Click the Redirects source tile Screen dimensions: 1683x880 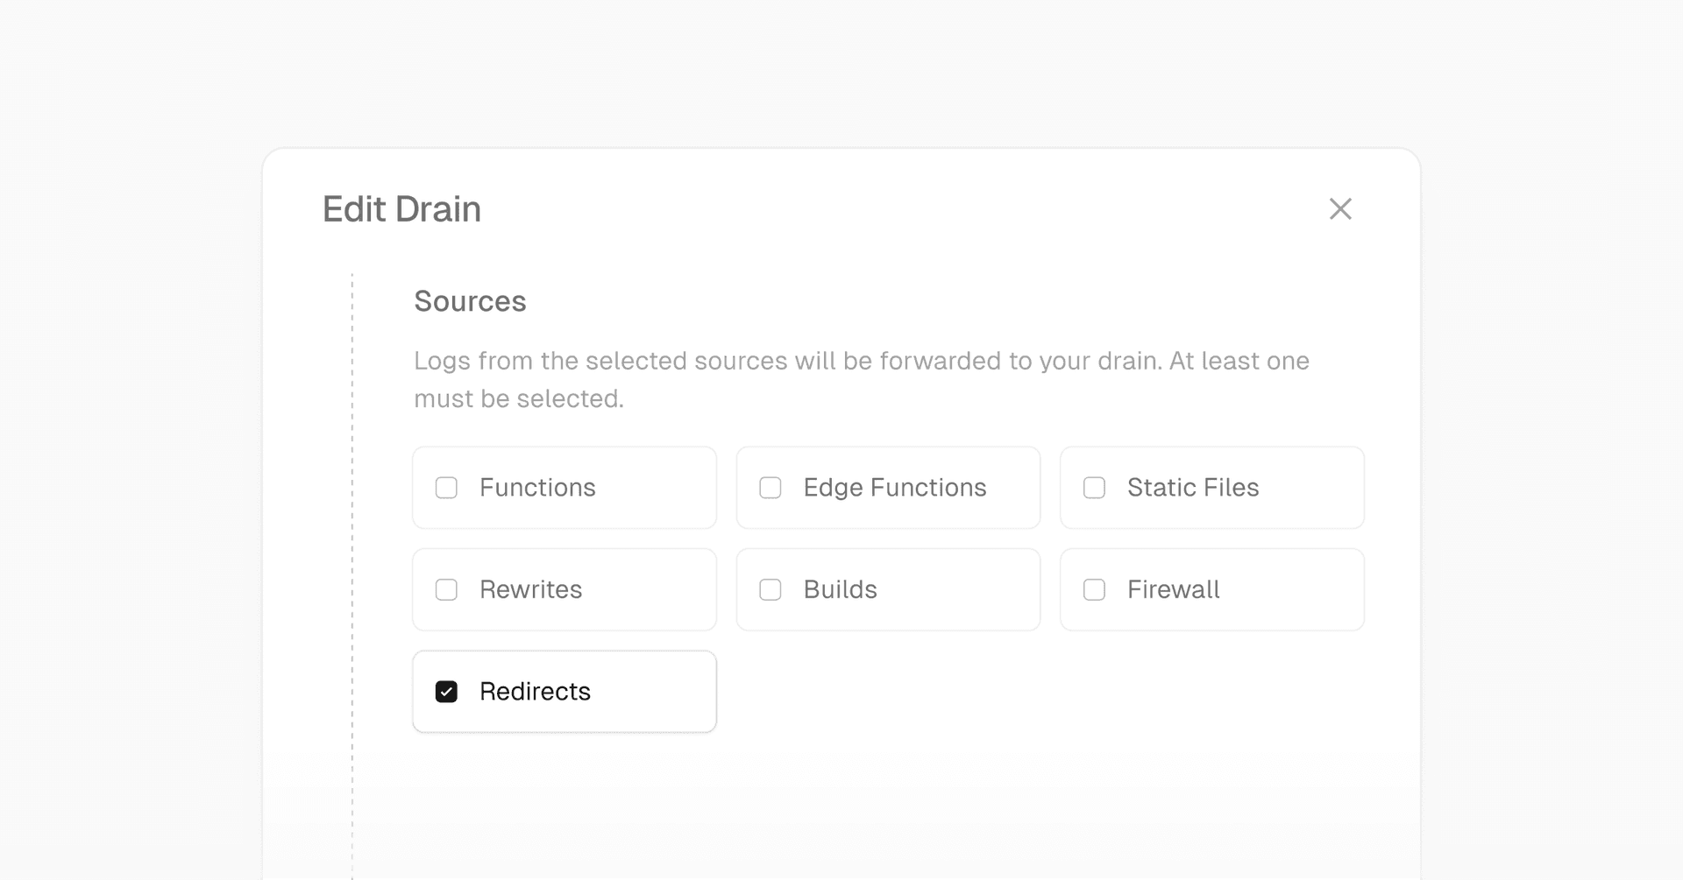pos(564,692)
